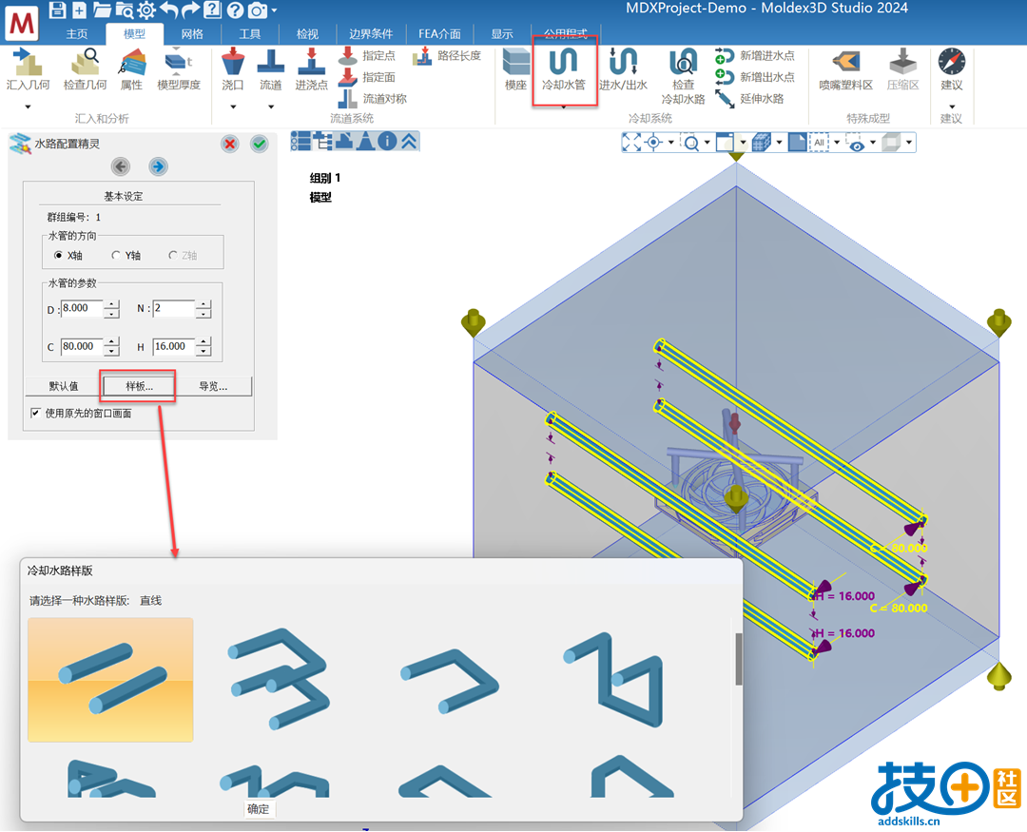Viewport: 1027px width, 832px height.
Task: Select the 冷却水管 cooling channel tool
Action: point(564,69)
